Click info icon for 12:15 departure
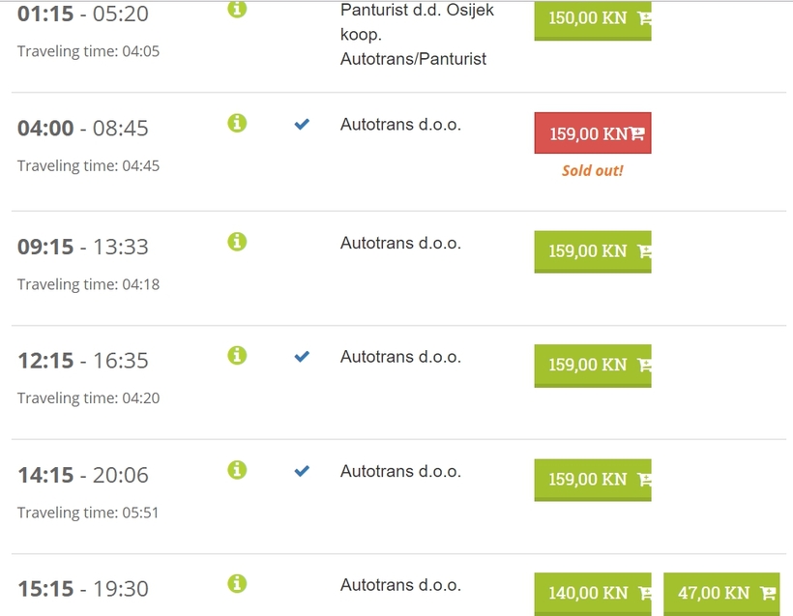This screenshot has height=616, width=793. click(x=237, y=356)
